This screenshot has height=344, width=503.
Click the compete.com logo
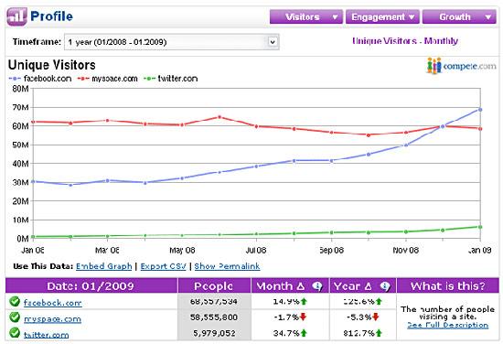461,66
